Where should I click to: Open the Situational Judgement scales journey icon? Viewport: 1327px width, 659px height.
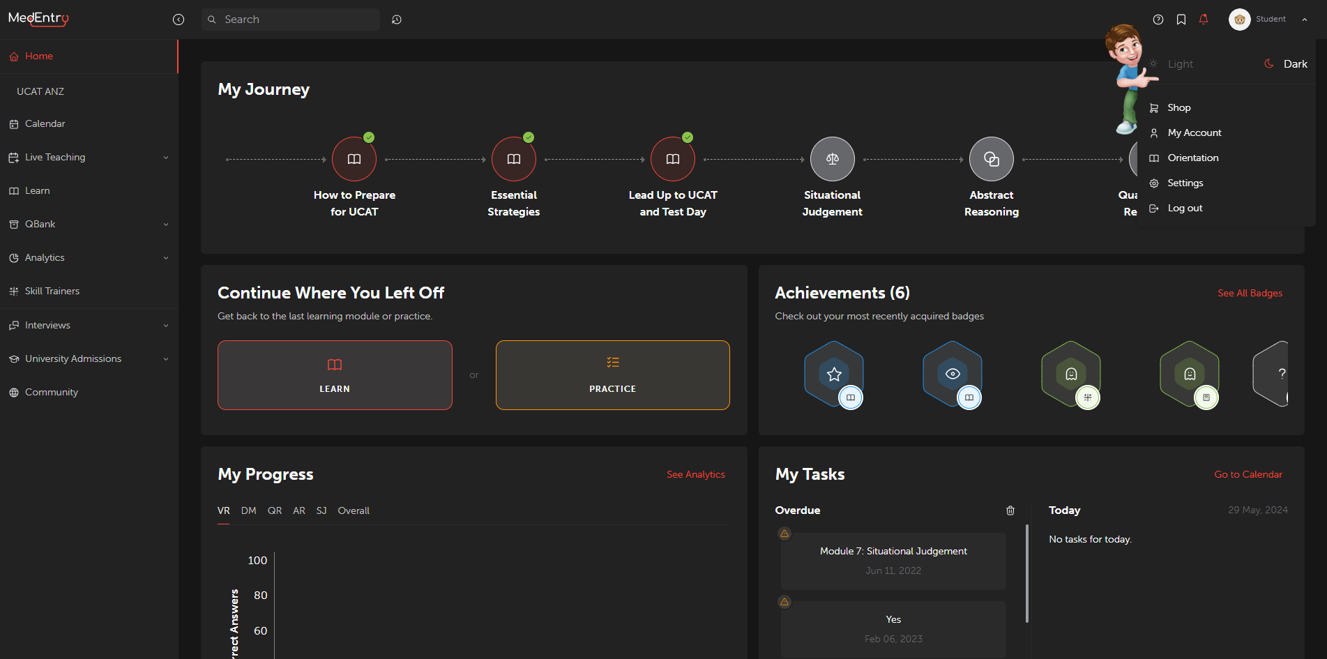(x=833, y=159)
